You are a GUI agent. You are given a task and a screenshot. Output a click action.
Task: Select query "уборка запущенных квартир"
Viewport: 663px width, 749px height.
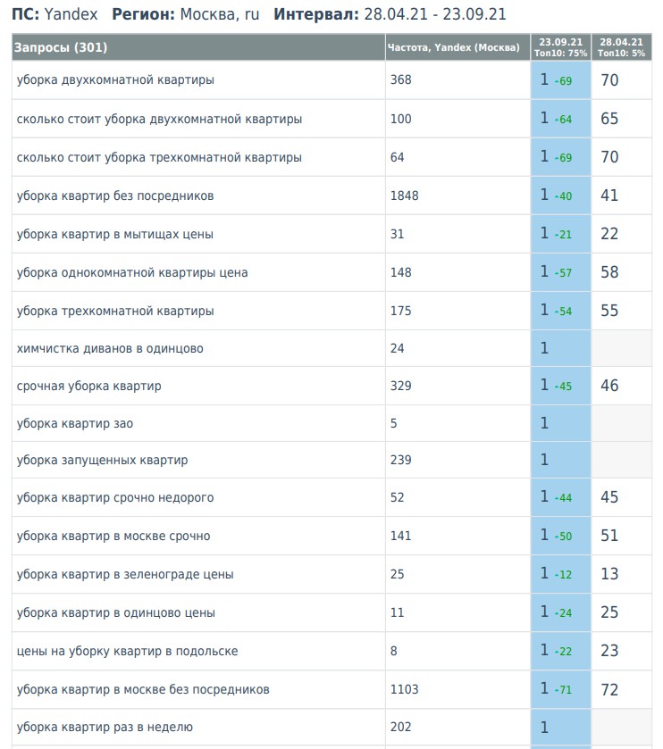pyautogui.click(x=102, y=460)
